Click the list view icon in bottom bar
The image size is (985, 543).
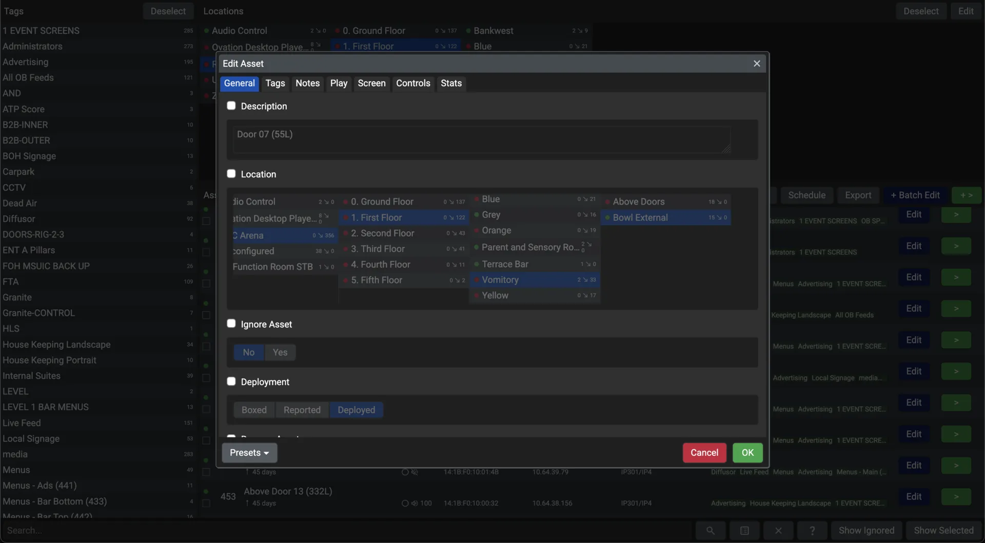point(744,531)
